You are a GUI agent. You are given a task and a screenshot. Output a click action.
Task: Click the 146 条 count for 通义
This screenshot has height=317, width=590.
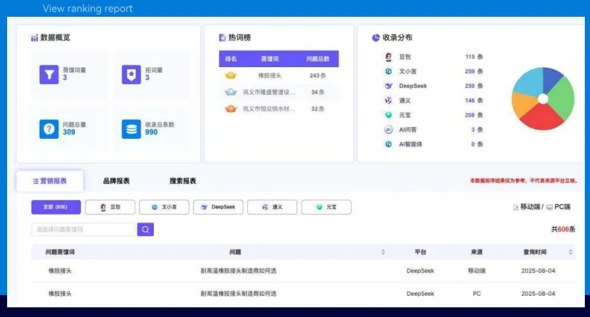tap(474, 101)
